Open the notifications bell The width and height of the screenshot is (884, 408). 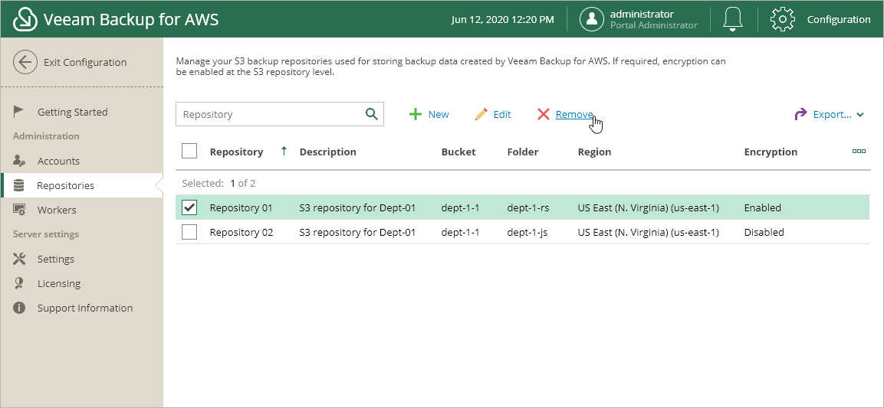pyautogui.click(x=733, y=20)
